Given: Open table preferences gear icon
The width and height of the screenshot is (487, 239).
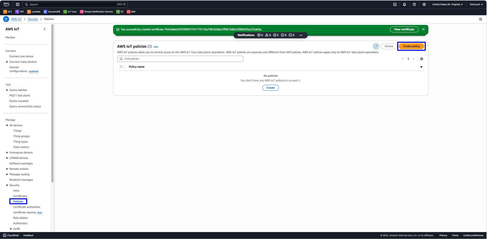Looking at the screenshot, I should pos(421,59).
